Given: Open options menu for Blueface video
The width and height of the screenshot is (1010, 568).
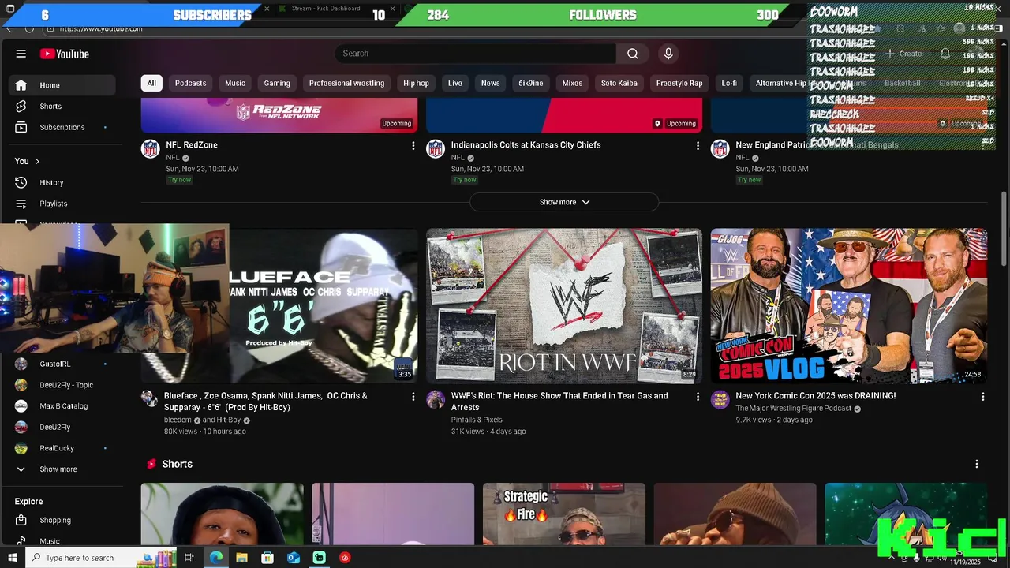Looking at the screenshot, I should [x=413, y=397].
